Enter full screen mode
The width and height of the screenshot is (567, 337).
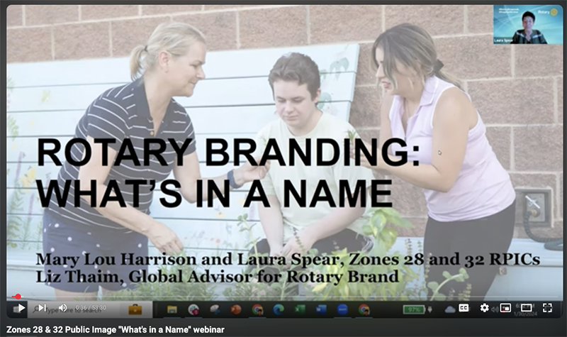coord(547,308)
